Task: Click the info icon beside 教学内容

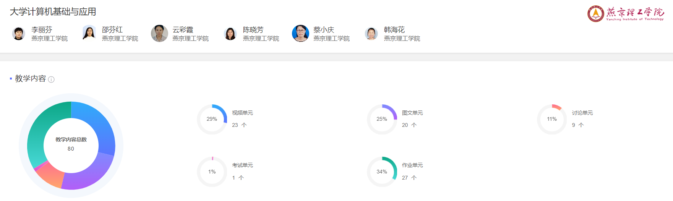Action: 51,79
